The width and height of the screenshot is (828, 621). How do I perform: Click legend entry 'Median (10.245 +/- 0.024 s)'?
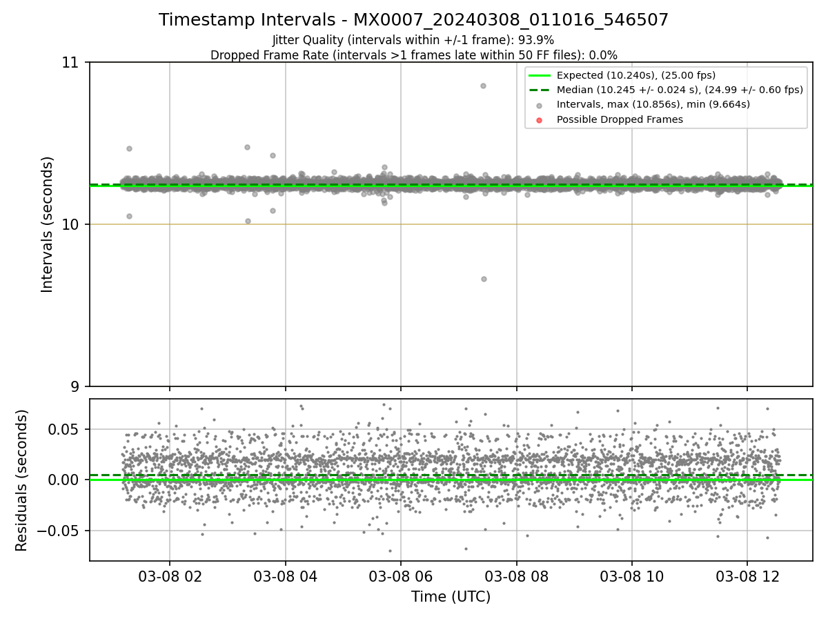click(680, 90)
